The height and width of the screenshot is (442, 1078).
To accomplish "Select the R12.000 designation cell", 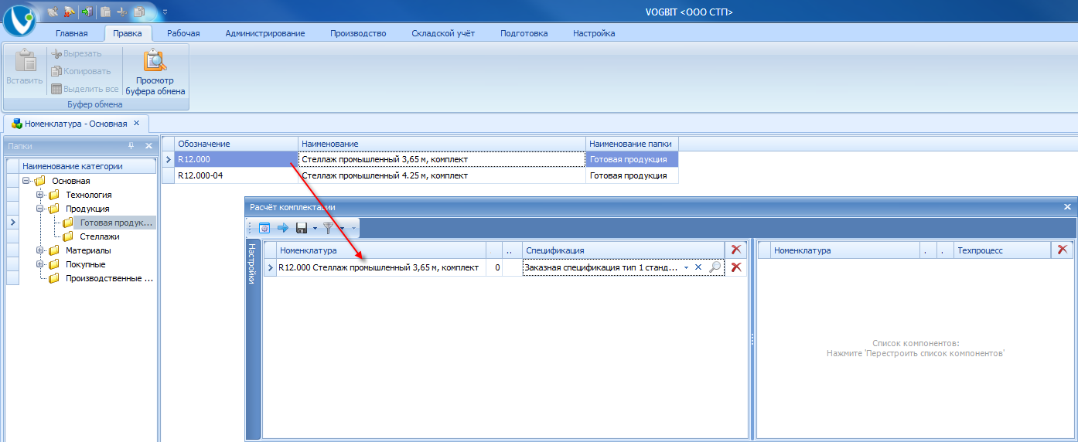I will pyautogui.click(x=236, y=159).
